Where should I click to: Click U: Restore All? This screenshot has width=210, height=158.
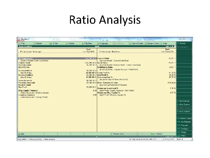(143, 134)
